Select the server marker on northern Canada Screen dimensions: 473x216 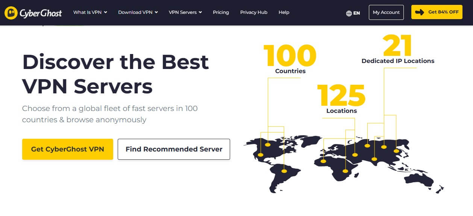tap(268, 144)
